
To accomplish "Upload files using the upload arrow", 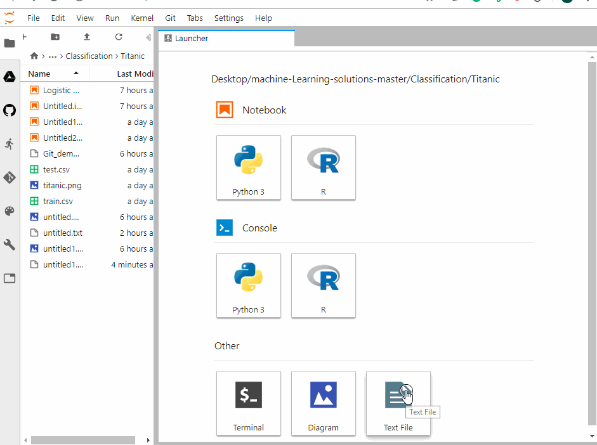I will coord(87,37).
